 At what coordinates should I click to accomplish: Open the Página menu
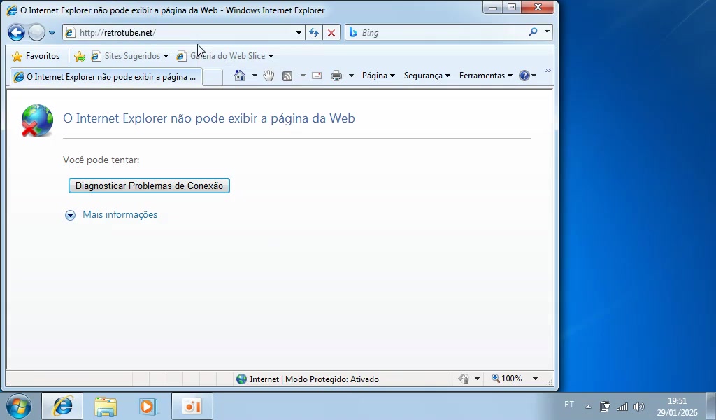pos(378,76)
